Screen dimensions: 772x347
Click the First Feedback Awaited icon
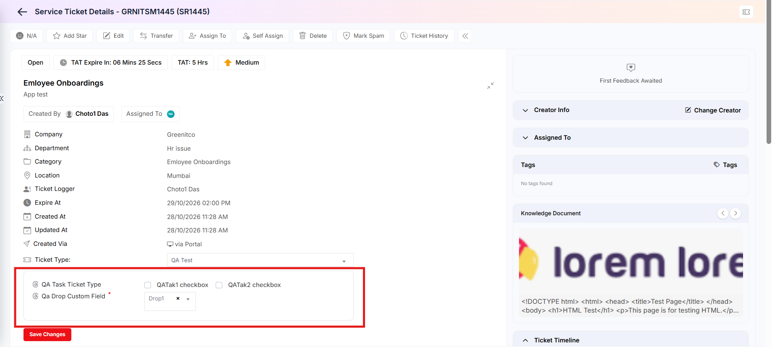tap(631, 68)
